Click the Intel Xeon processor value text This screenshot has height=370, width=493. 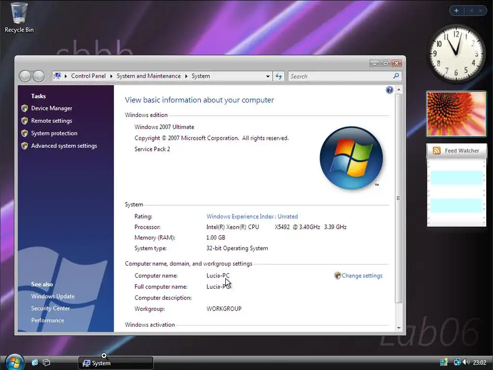pos(276,227)
